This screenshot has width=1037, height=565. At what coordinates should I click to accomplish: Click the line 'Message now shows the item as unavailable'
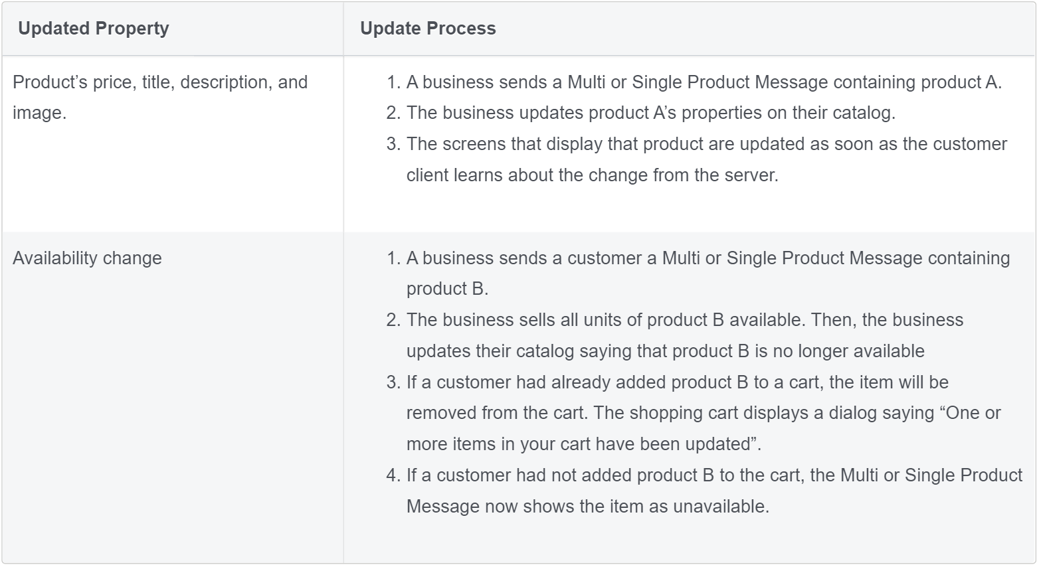(x=588, y=507)
